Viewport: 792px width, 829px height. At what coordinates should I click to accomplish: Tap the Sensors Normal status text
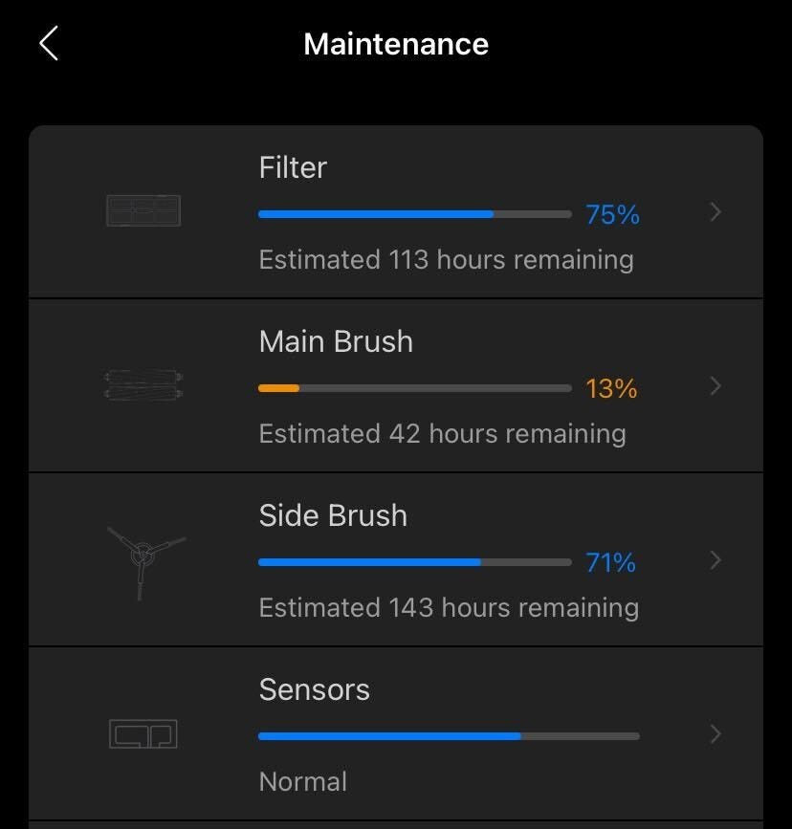coord(303,781)
